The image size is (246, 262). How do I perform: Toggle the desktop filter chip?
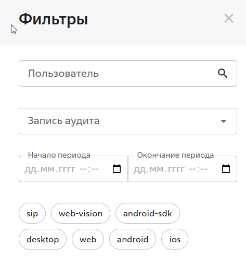(43, 239)
